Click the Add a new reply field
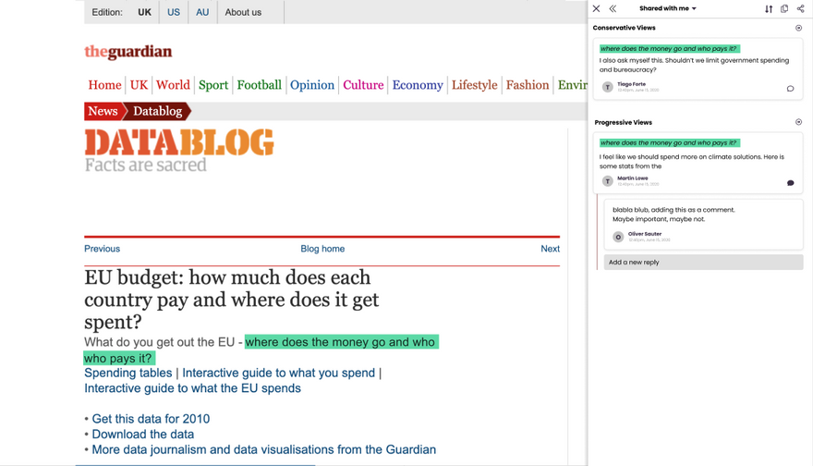This screenshot has width=813, height=466. [x=703, y=263]
